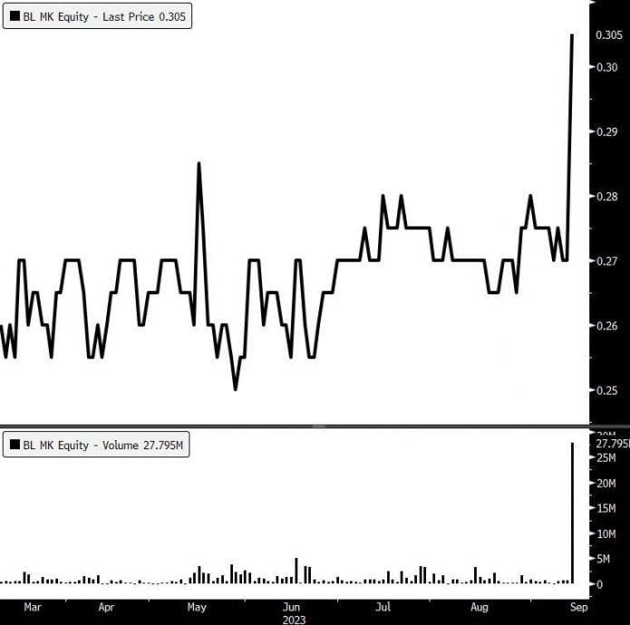Viewport: 630px width, 625px height.
Task: Select the BL MK Equity Volume legend
Action: tap(96, 445)
